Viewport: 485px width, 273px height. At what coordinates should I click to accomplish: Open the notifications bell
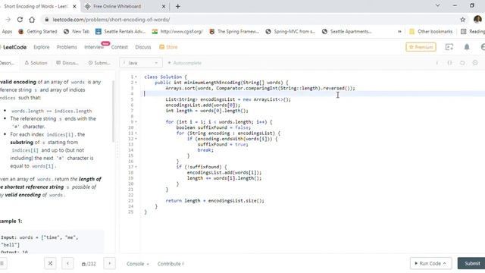pos(467,47)
